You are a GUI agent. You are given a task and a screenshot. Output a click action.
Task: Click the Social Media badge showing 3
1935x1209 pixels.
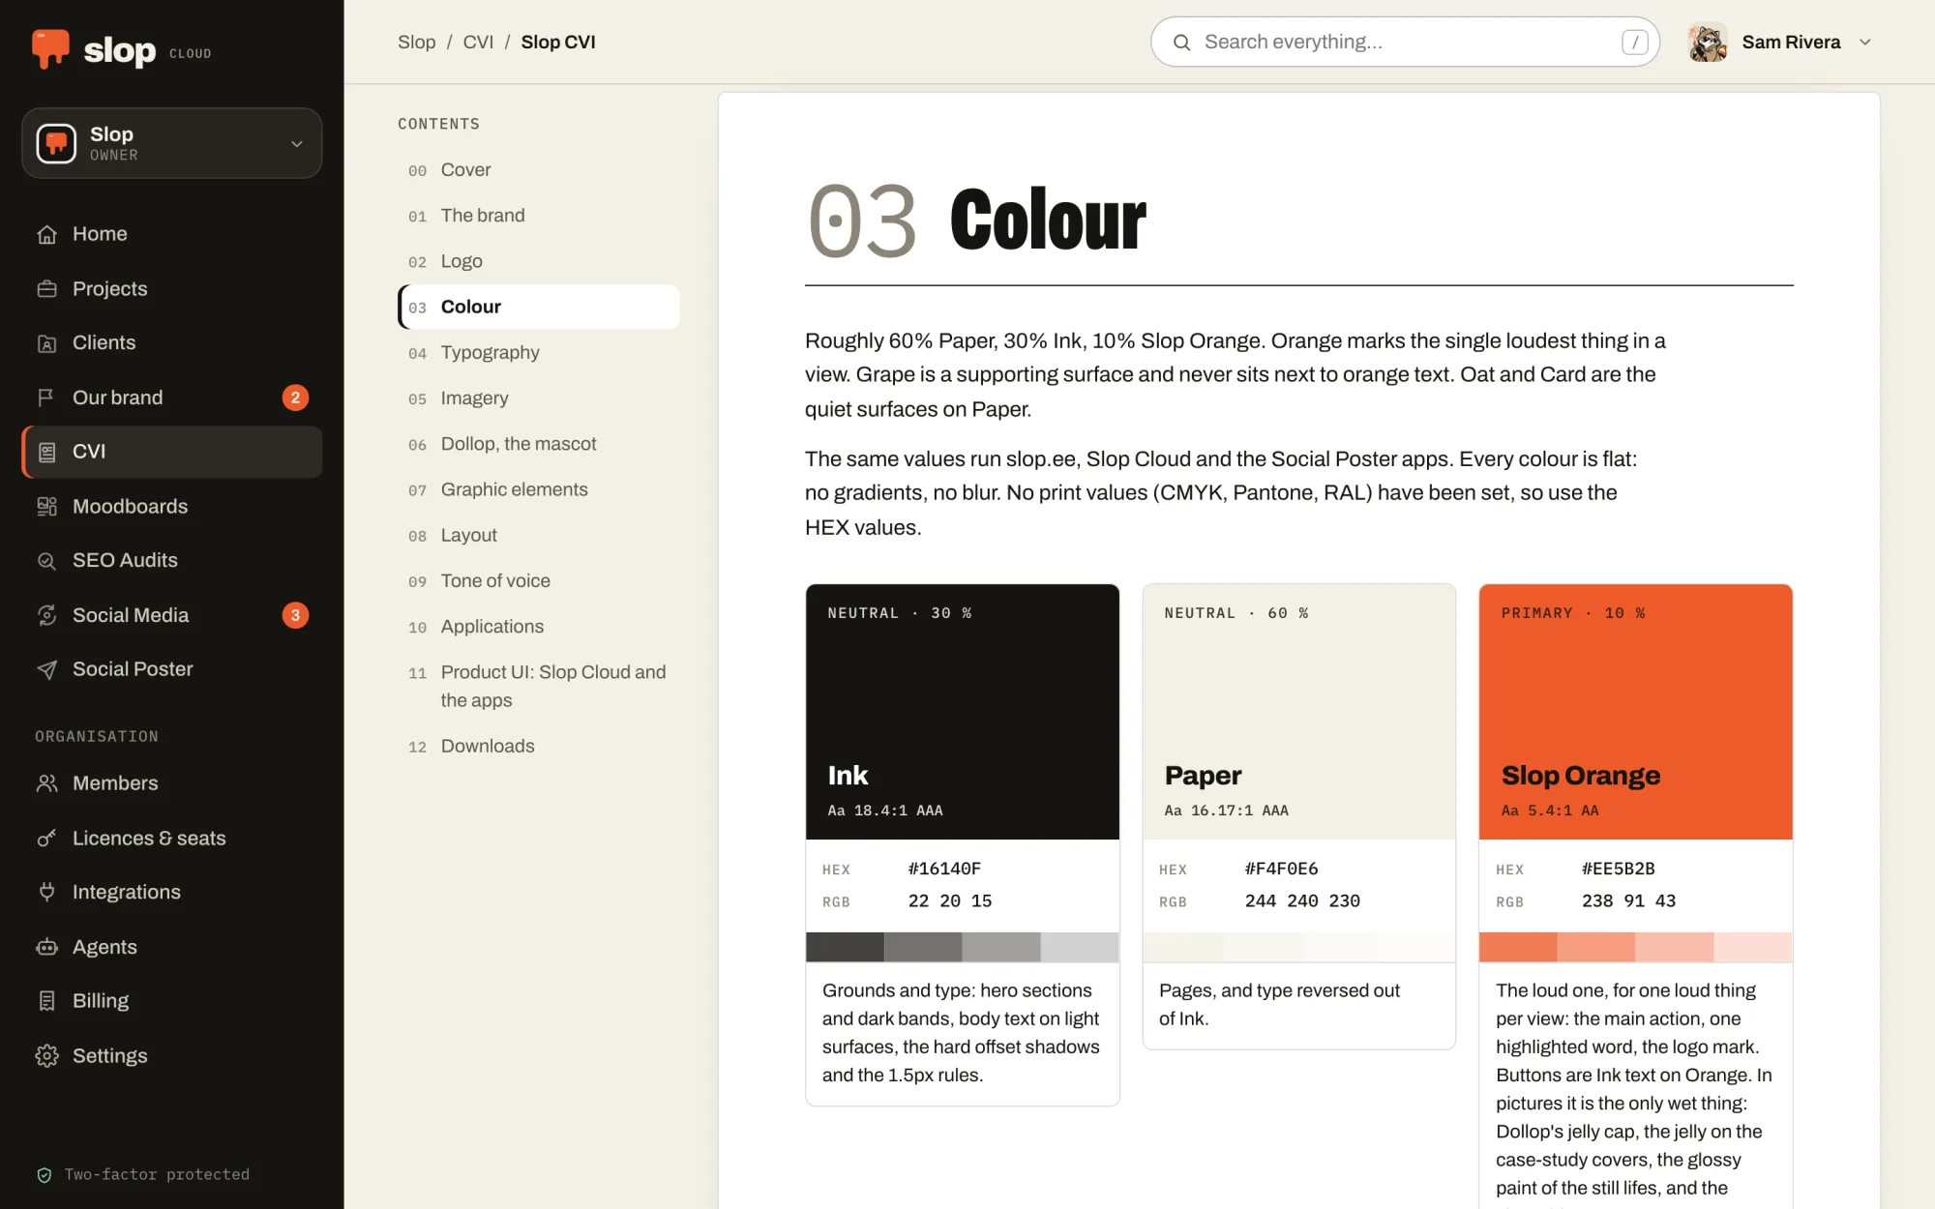[x=295, y=615]
